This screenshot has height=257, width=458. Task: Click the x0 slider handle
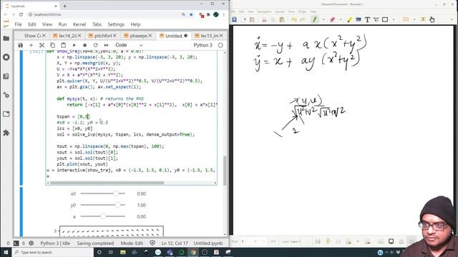coord(116,193)
